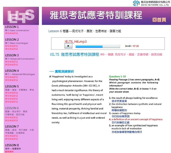
Task: Click the red highlighted question 4 text
Action: pyautogui.click(x=137, y=119)
